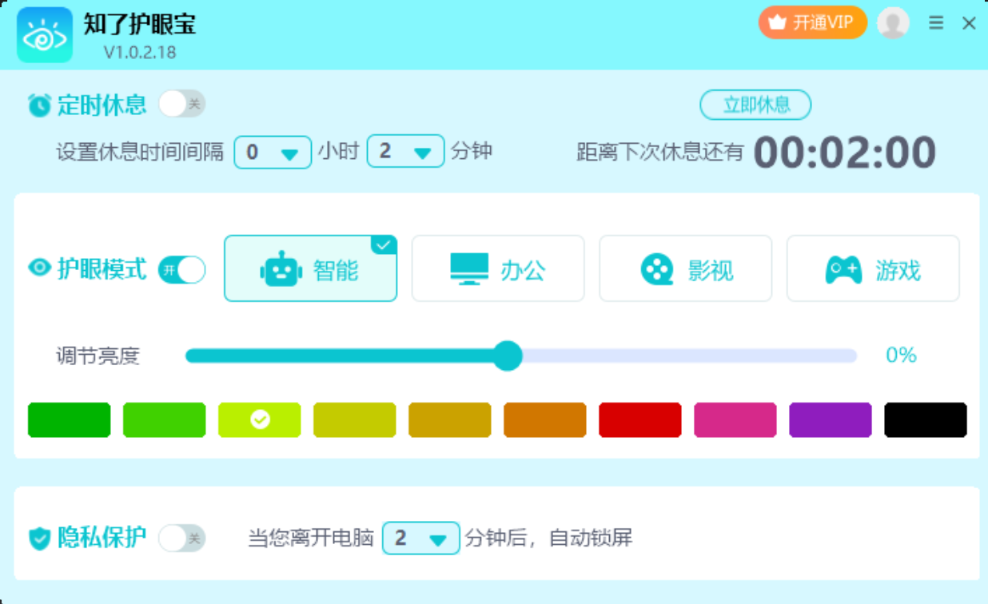Enable the 隐私保护 toggle switch
The image size is (988, 604).
[x=181, y=538]
